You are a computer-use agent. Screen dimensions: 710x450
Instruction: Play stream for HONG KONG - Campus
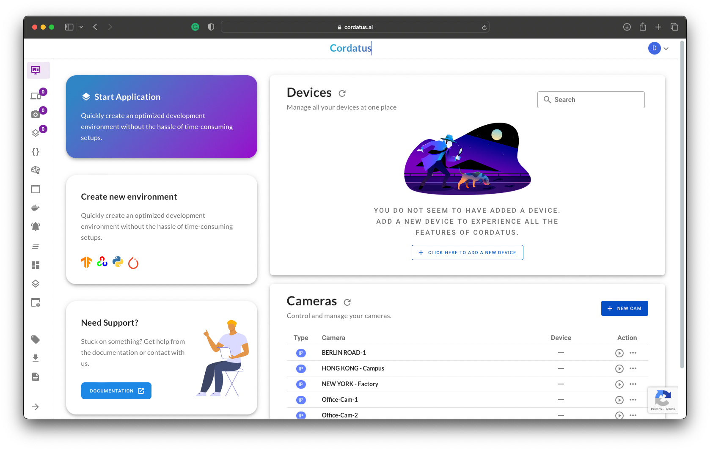(x=619, y=368)
